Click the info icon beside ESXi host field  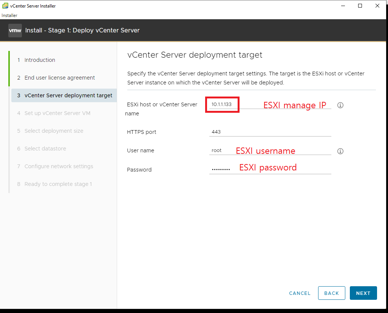[340, 105]
